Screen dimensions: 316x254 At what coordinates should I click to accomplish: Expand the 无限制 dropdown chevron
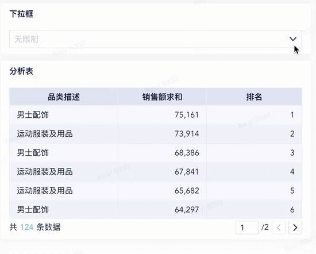point(293,39)
